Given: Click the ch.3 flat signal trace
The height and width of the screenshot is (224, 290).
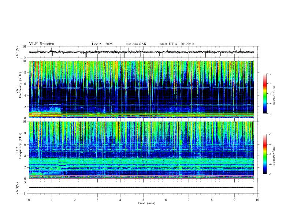Looking at the screenshot, I should (x=141, y=187).
